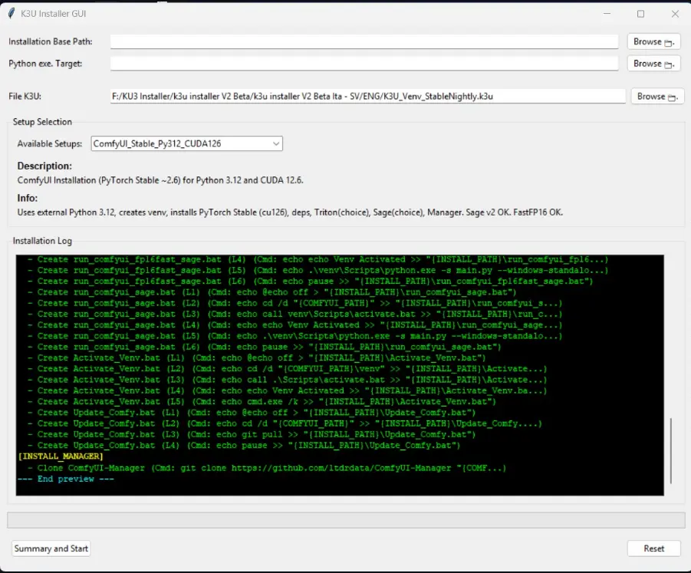Click the run_comfyui_sage.bat (L1) log line
Screen dimensions: 691x573
click(271, 292)
